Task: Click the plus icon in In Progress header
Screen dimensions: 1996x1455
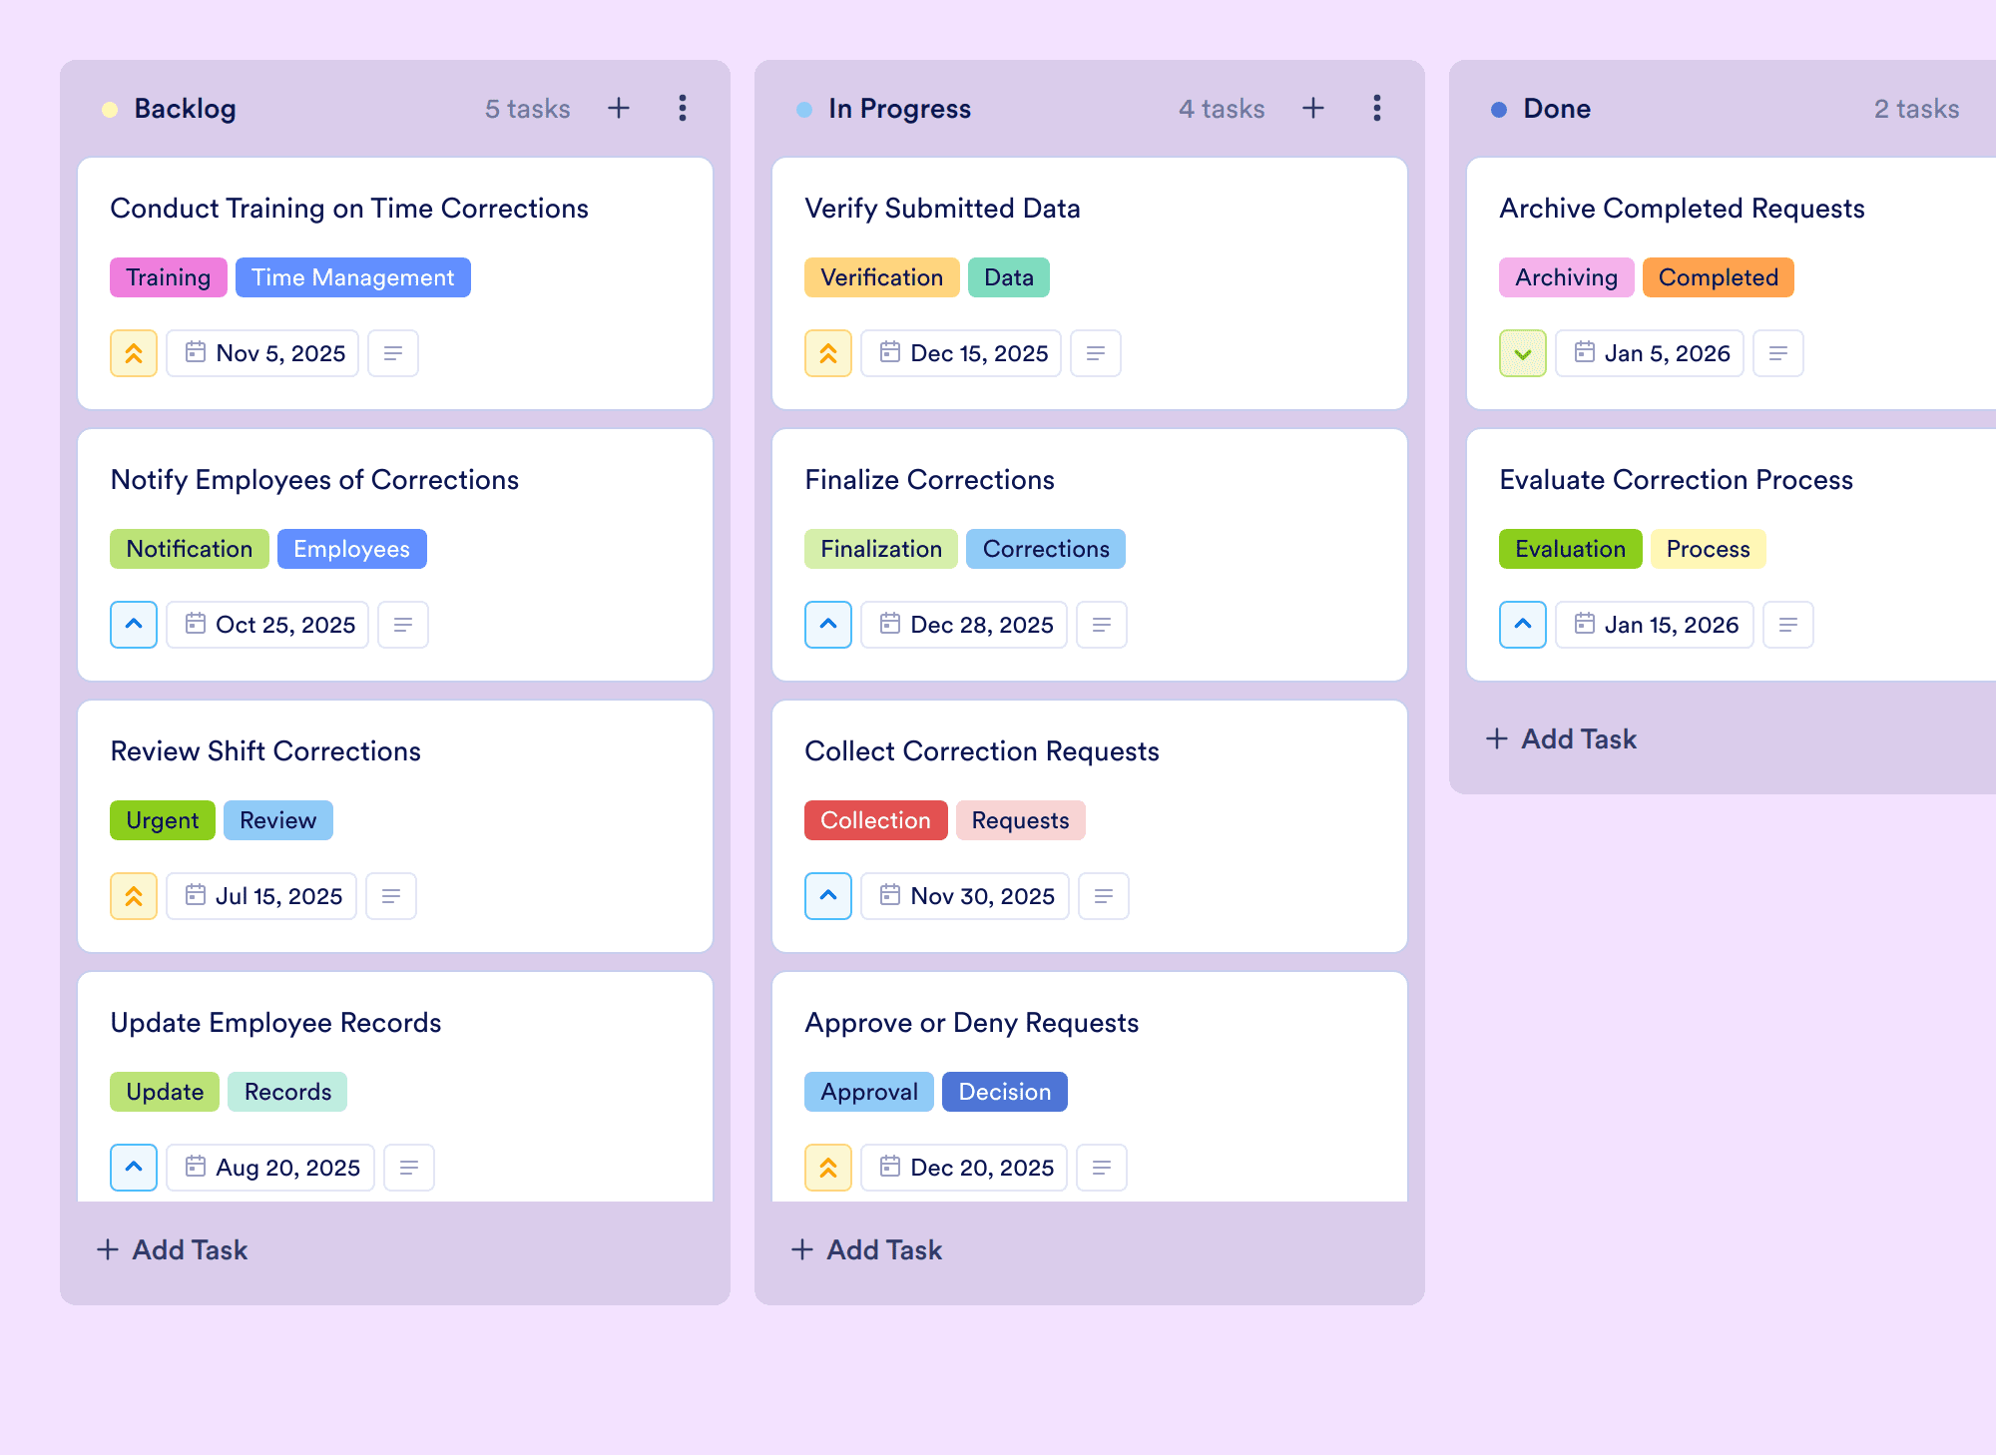Action: (1313, 108)
